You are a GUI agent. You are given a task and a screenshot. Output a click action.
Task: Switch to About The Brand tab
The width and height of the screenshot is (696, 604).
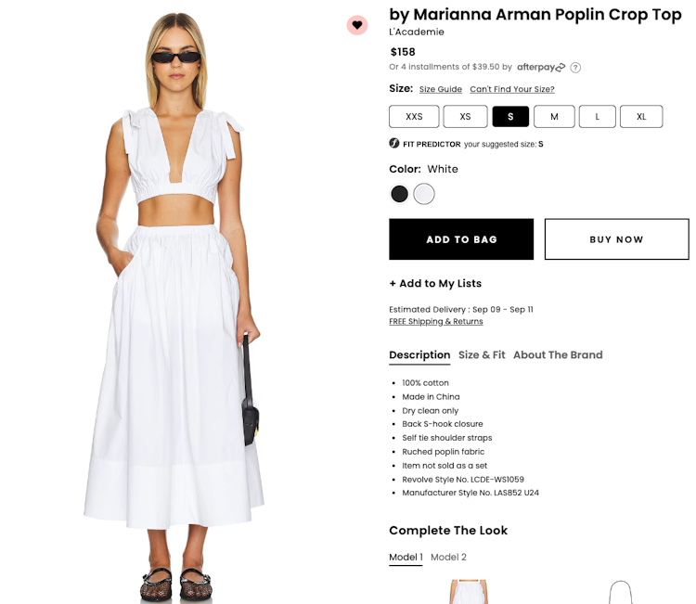(558, 355)
